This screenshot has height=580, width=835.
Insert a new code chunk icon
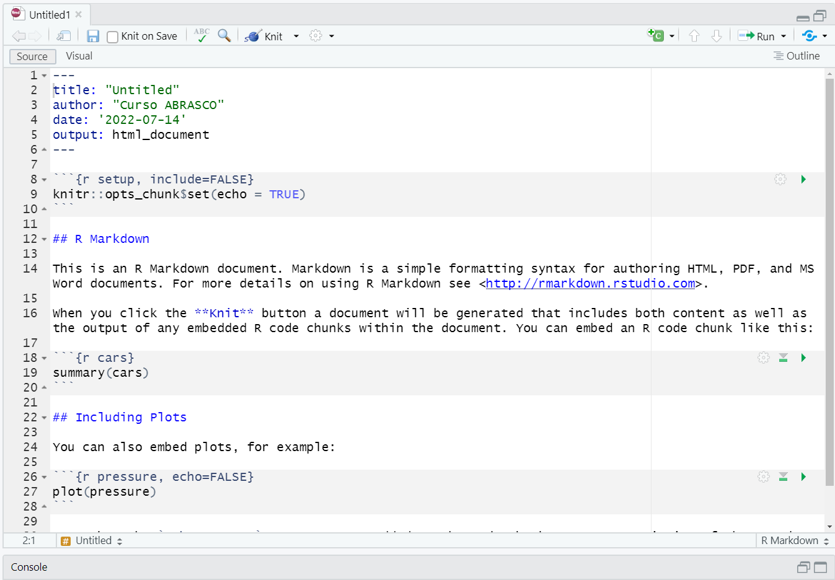(656, 36)
